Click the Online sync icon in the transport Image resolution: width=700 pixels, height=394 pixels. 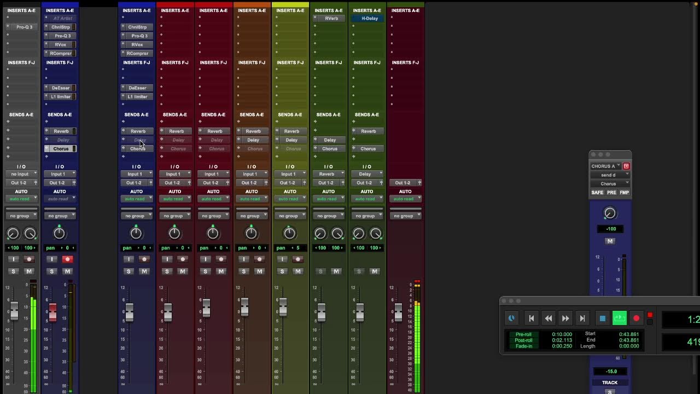click(511, 318)
